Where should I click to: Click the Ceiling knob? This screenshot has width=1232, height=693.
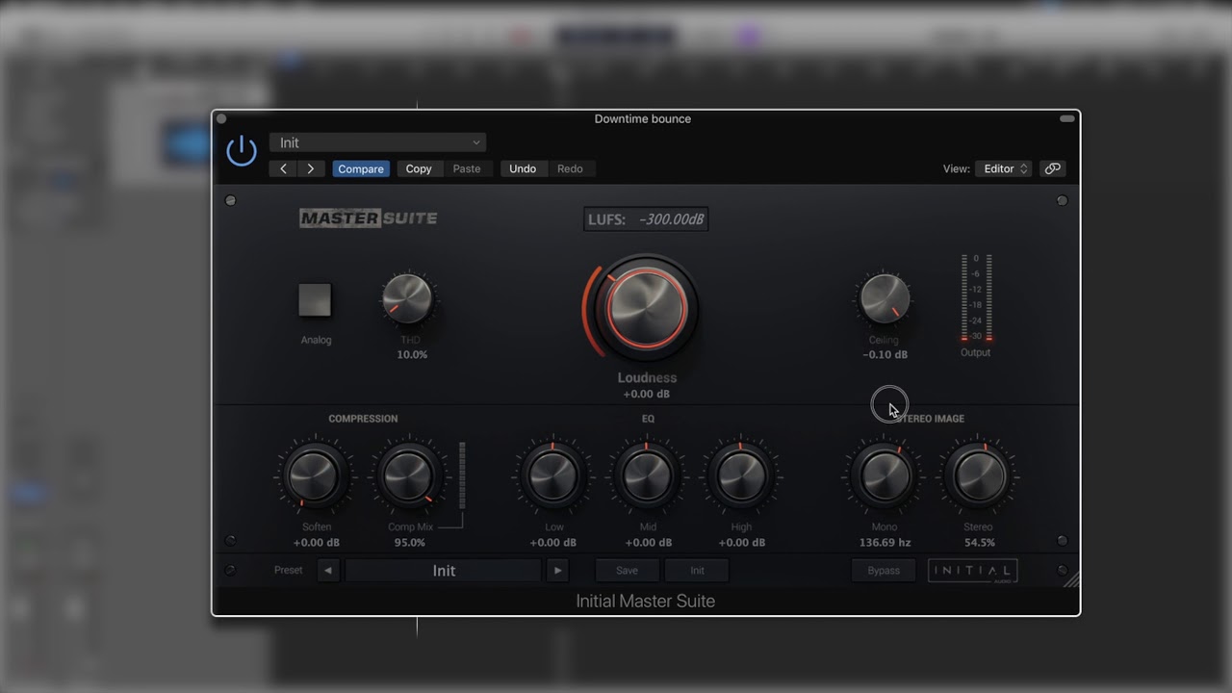pyautogui.click(x=884, y=298)
